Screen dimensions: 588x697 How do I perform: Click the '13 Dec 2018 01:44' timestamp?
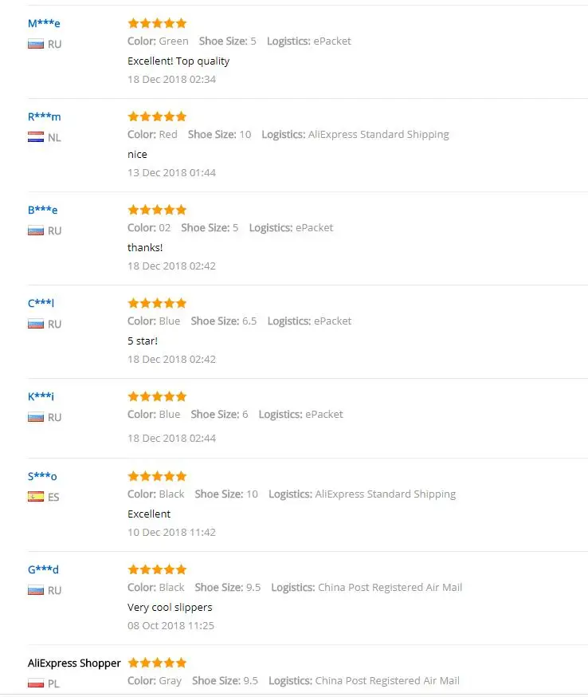(x=171, y=172)
